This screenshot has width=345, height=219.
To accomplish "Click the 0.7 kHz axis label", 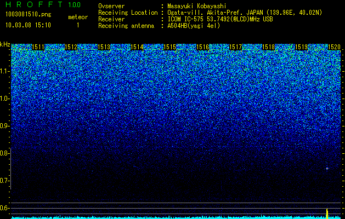I will tap(4, 181).
